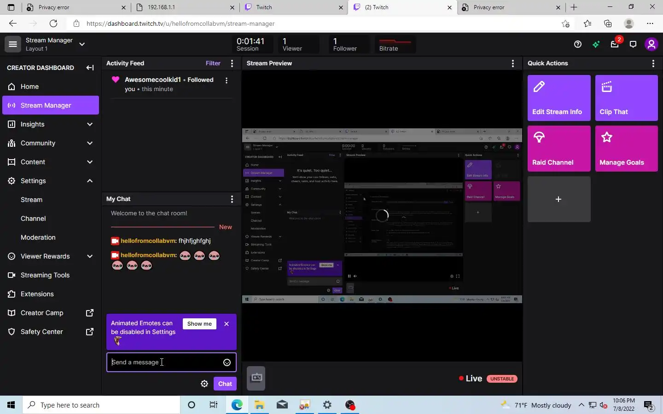
Task: Expand the Community sidebar section
Action: [90, 143]
